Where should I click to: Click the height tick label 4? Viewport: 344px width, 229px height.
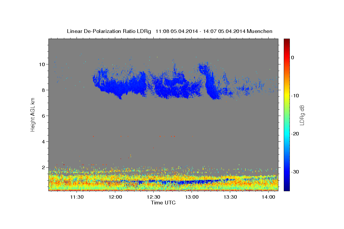click(44, 141)
